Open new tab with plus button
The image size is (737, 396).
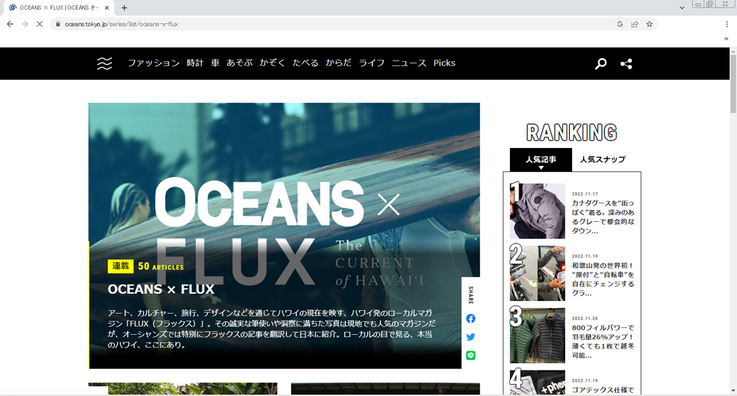pos(124,7)
